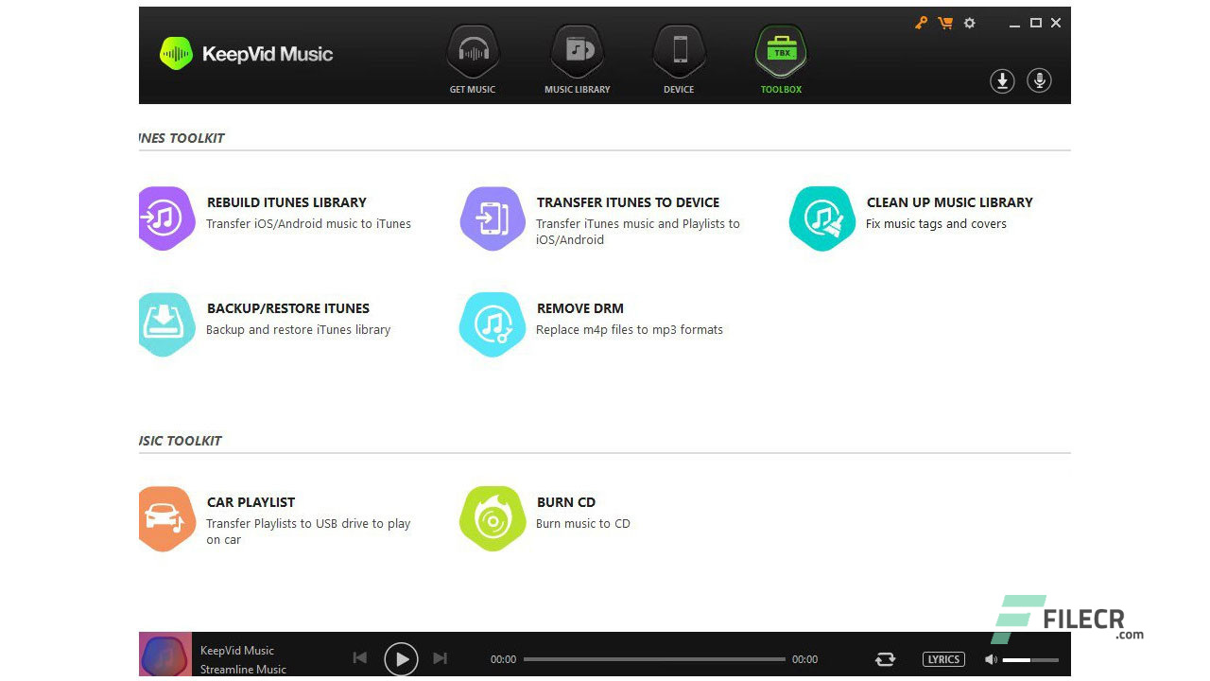Screen dimensions: 1210x681
Task: Click the Car Playlist icon
Action: pos(166,518)
